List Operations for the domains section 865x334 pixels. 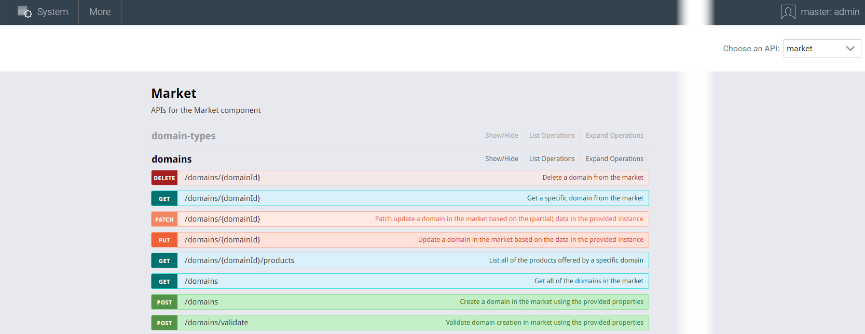pos(552,159)
